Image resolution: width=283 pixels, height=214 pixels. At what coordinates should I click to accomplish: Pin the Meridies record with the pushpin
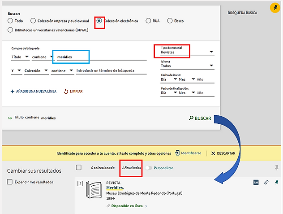(x=276, y=182)
